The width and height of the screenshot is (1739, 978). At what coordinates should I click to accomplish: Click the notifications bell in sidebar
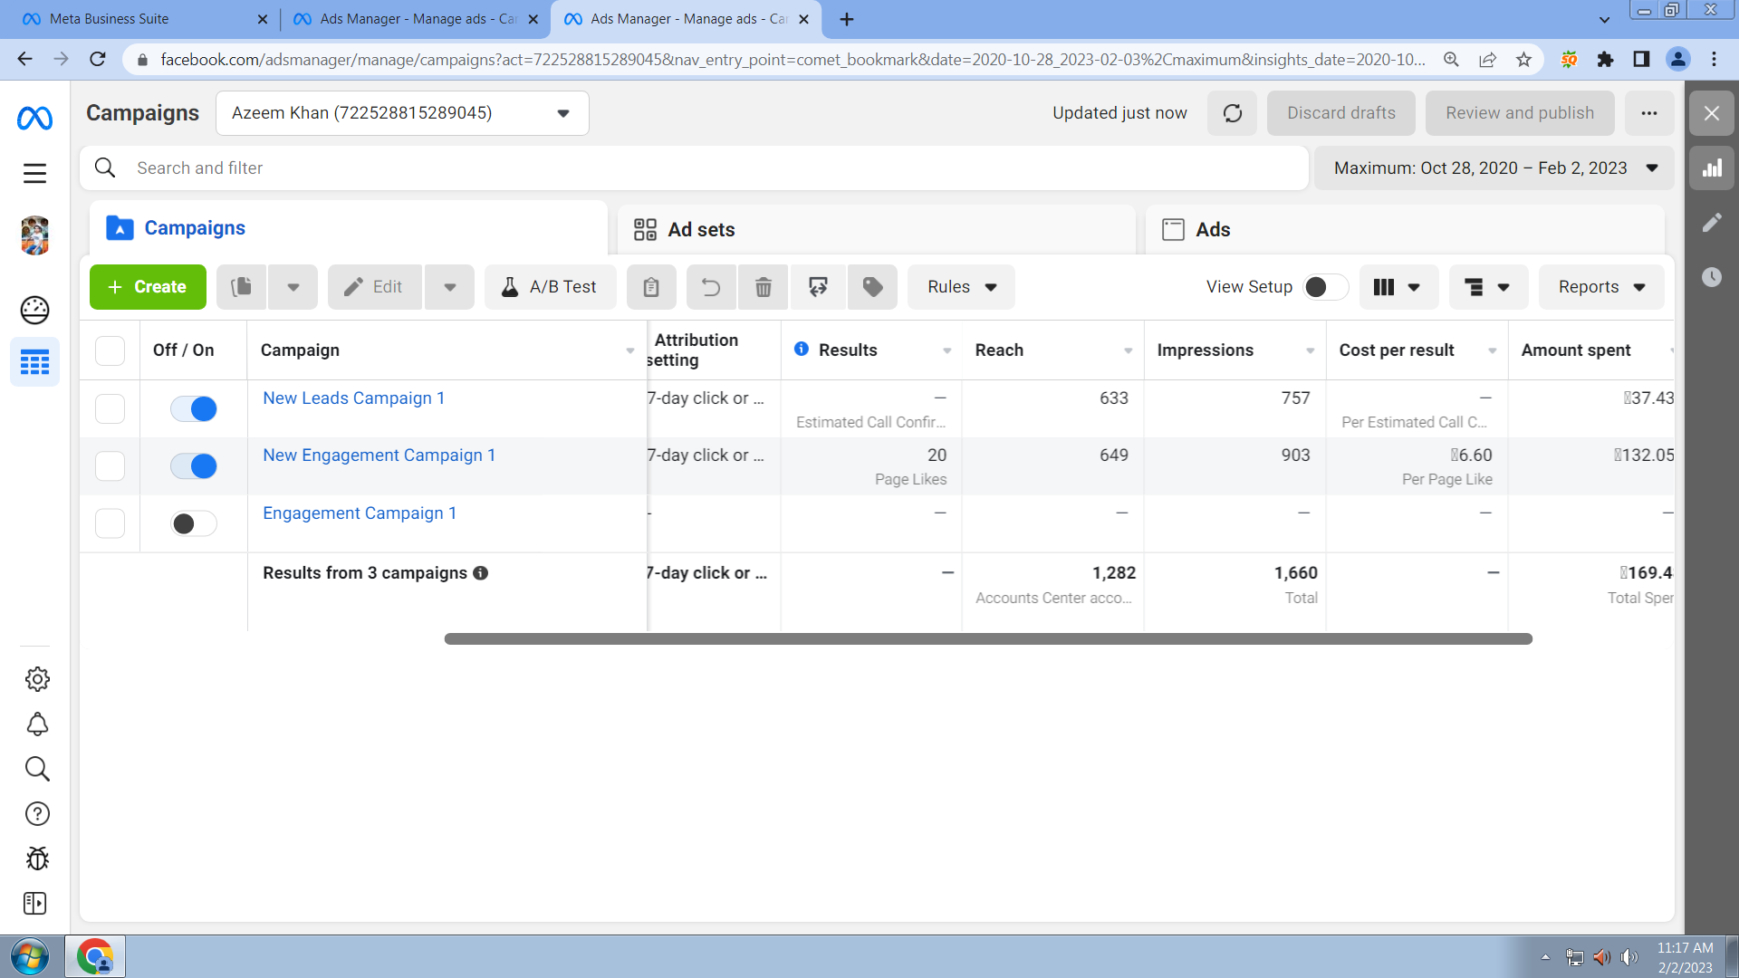click(37, 724)
